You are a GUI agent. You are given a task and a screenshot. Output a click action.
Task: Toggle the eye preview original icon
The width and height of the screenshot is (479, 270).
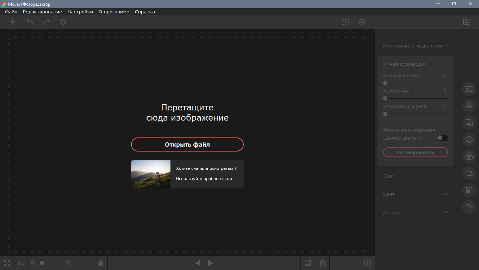[x=362, y=22]
